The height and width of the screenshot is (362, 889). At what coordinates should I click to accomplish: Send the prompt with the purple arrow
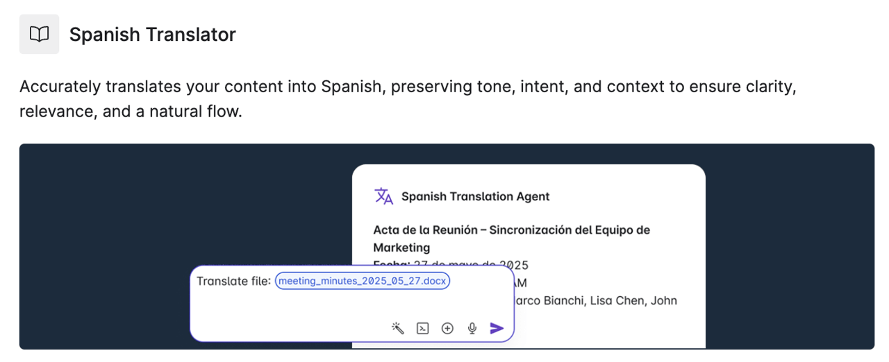[497, 328]
